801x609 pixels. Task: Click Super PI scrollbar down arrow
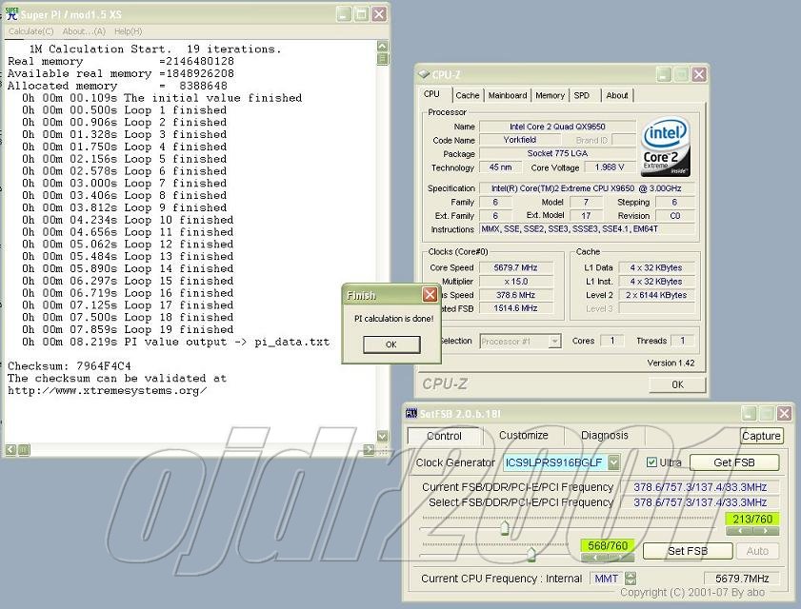coord(382,436)
